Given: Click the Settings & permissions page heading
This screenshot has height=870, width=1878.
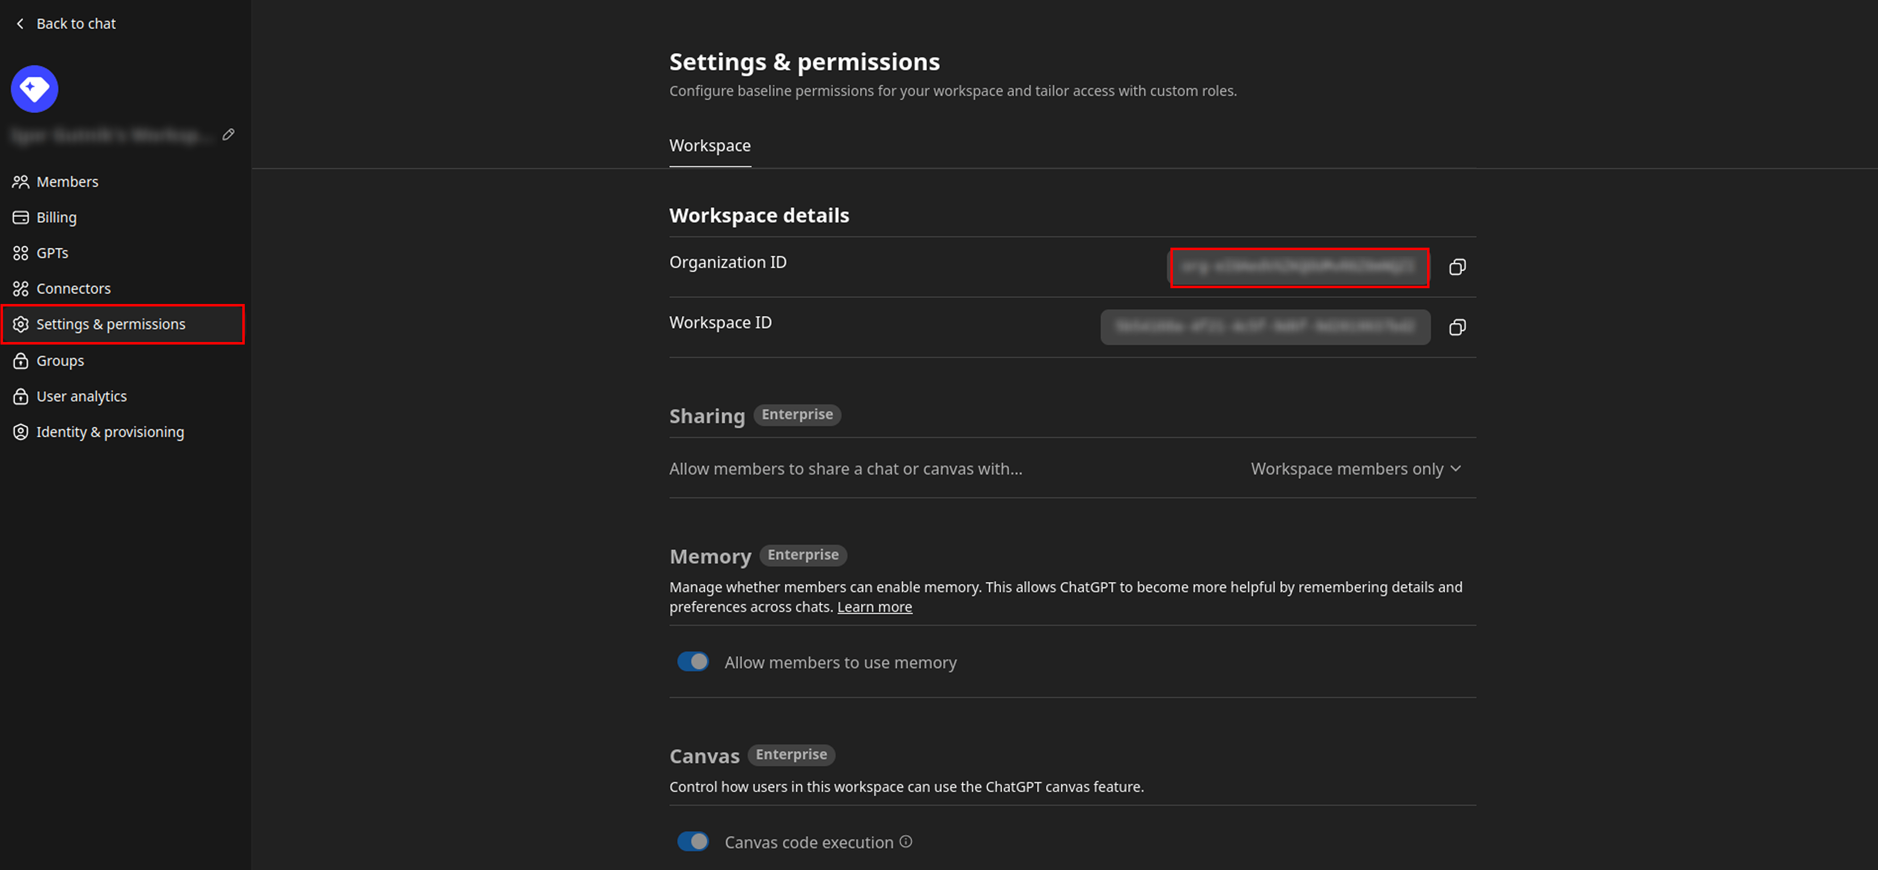Looking at the screenshot, I should pos(804,62).
